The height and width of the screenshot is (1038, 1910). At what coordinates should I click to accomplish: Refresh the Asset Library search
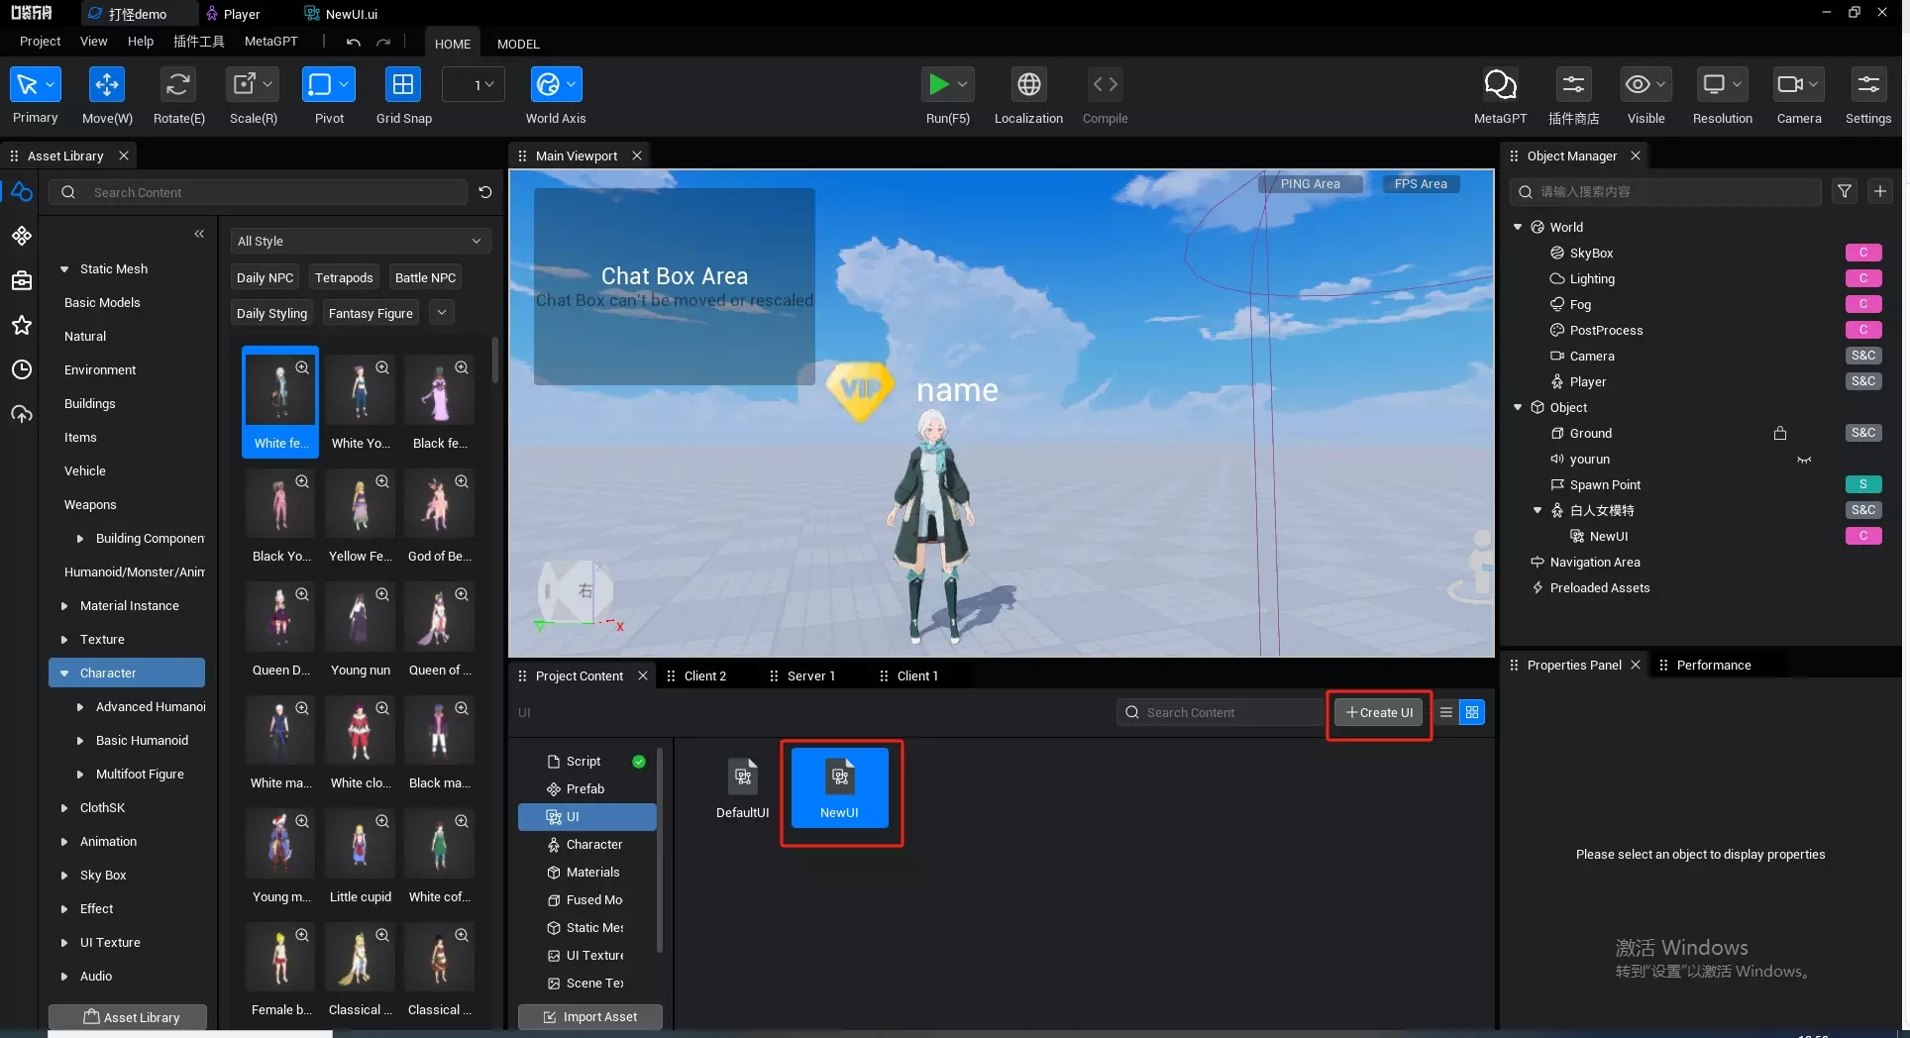pyautogui.click(x=485, y=192)
